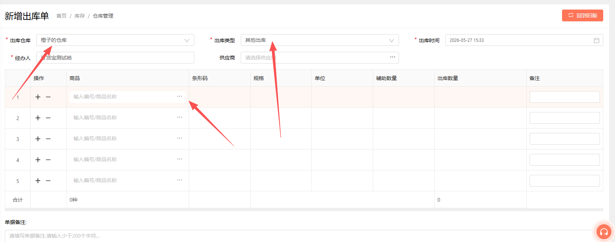
Task: Focus the 经办人 input field
Action: tap(115, 58)
